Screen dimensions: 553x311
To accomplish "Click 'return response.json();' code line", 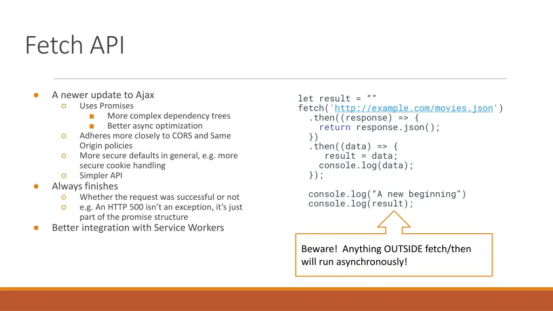I will pyautogui.click(x=380, y=127).
